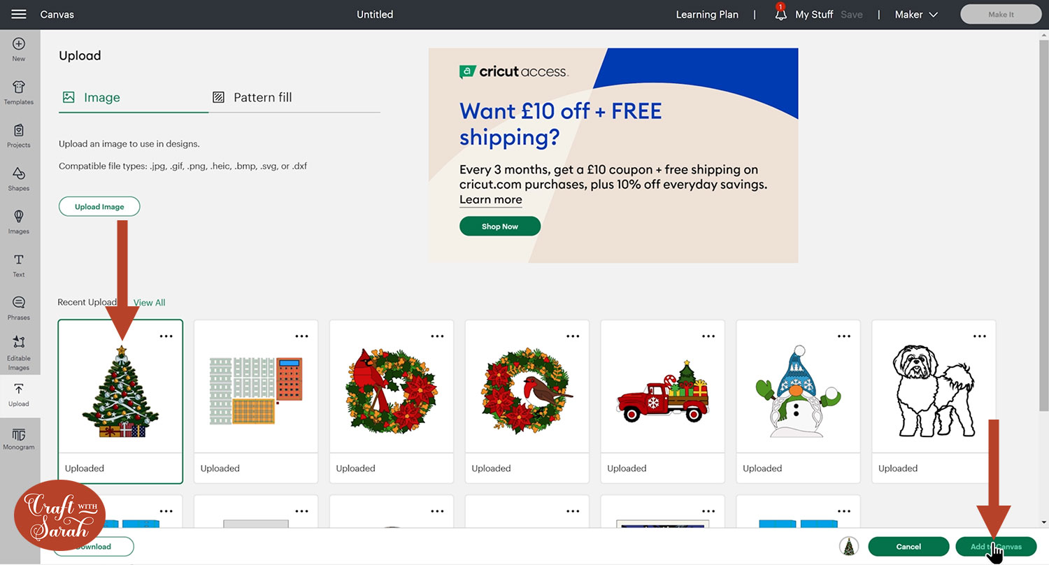Expand the Maker machine dropdown
1049x565 pixels.
[916, 14]
